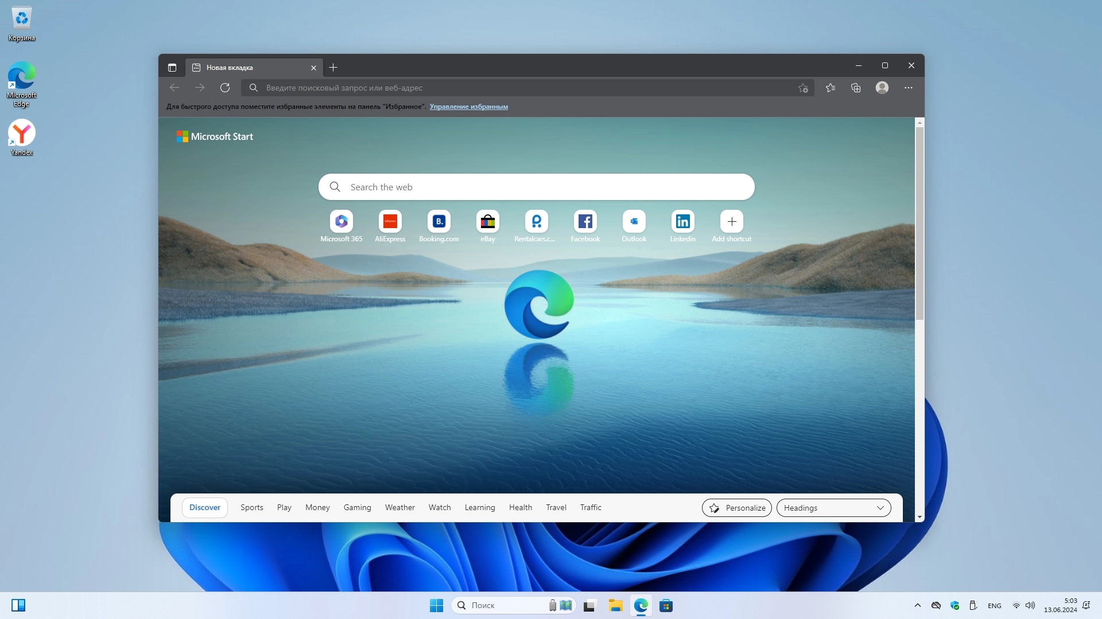The image size is (1102, 619).
Task: Click the Search the web field
Action: click(536, 187)
